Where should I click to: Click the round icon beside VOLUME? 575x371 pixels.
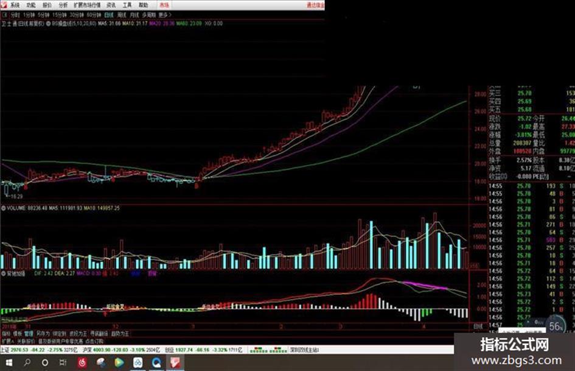point(3,208)
